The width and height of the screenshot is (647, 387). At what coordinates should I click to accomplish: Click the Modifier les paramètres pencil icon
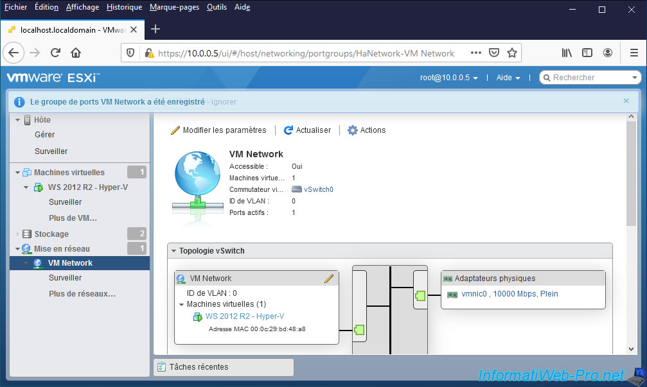click(175, 130)
